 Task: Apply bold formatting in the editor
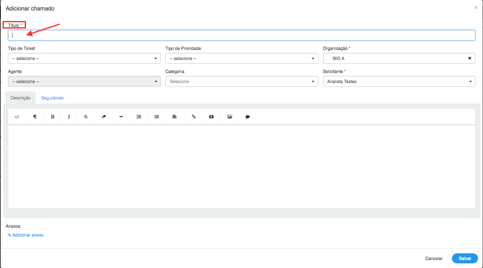[x=53, y=117]
